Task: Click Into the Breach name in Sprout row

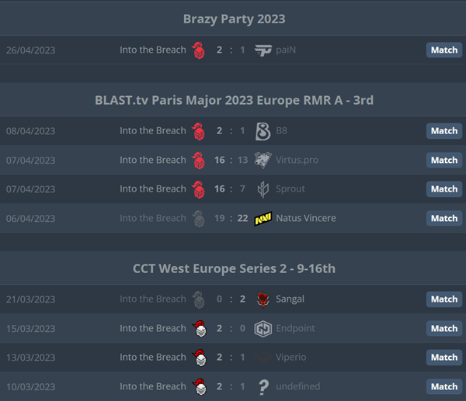Action: pyautogui.click(x=153, y=188)
